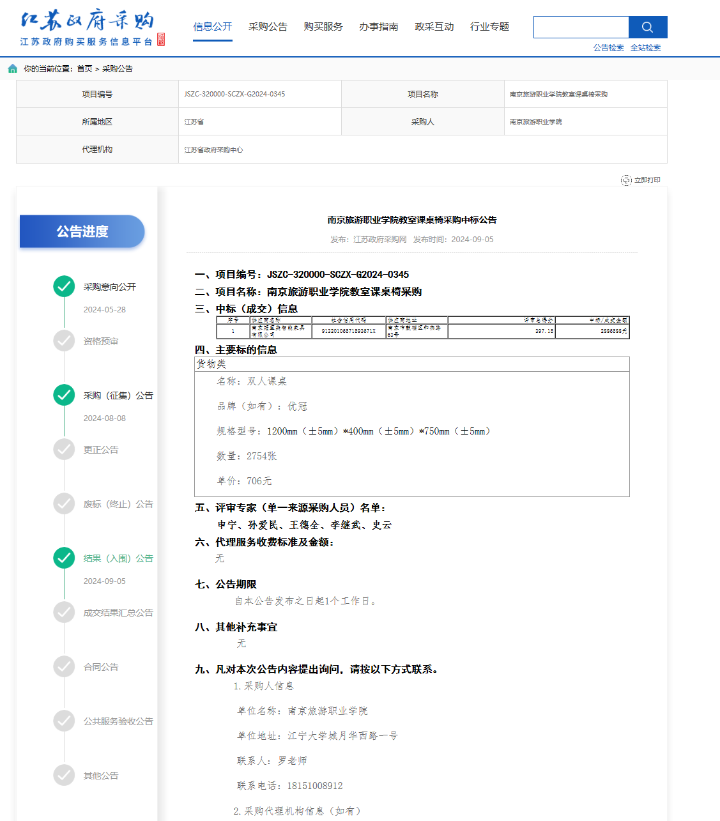The image size is (720, 821).
Task: Click text 数量：2754张
Action: click(247, 456)
